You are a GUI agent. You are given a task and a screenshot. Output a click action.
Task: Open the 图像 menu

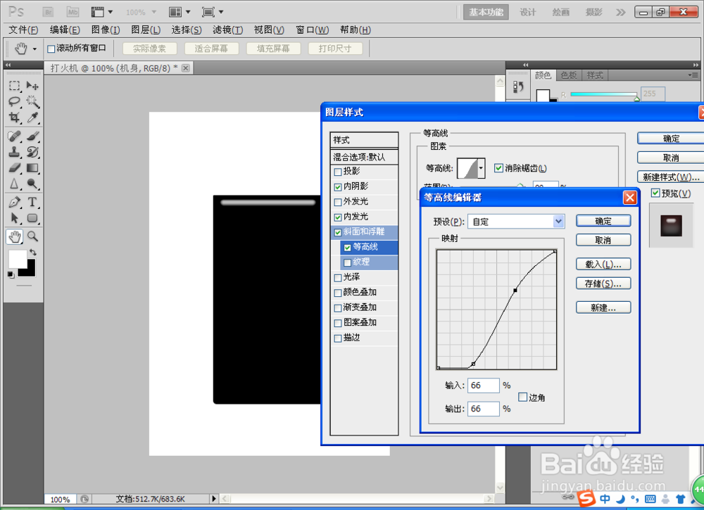pyautogui.click(x=106, y=30)
